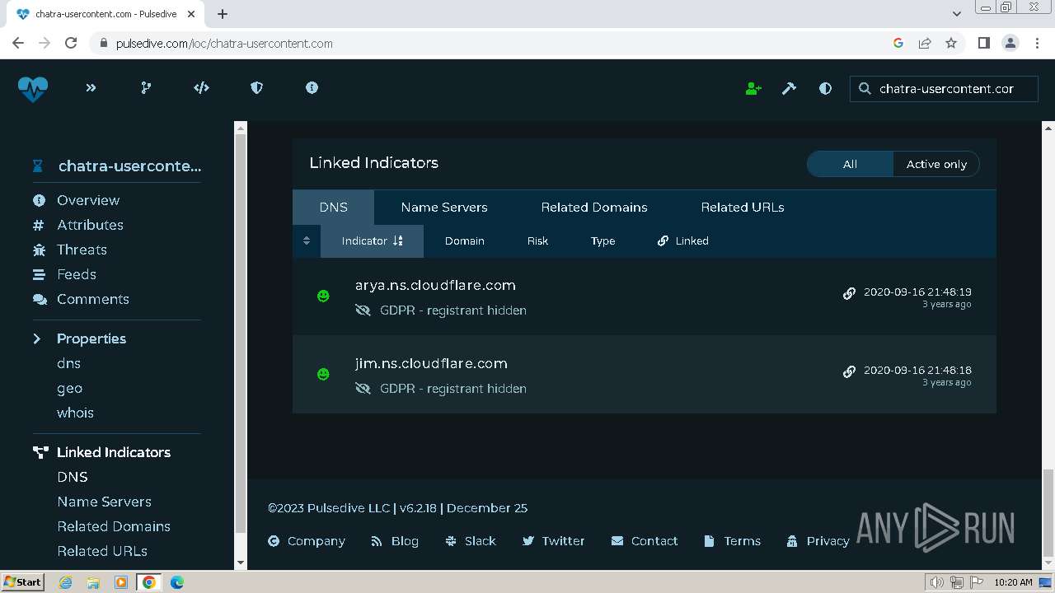Screen dimensions: 1055x593
Task: Open Privacy footer link
Action: [x=818, y=541]
